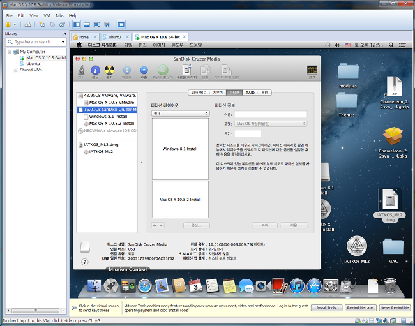Select Windows 8.1 Install partition block in layout
The height and width of the screenshot is (326, 415).
[180, 149]
